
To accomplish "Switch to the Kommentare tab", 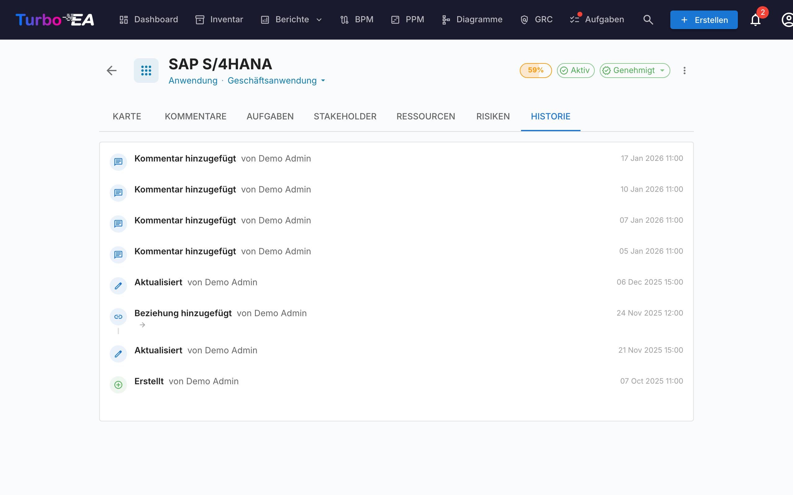I will 196,117.
